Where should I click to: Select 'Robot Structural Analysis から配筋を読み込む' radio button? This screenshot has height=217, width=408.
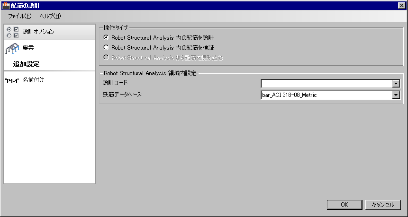coord(106,58)
